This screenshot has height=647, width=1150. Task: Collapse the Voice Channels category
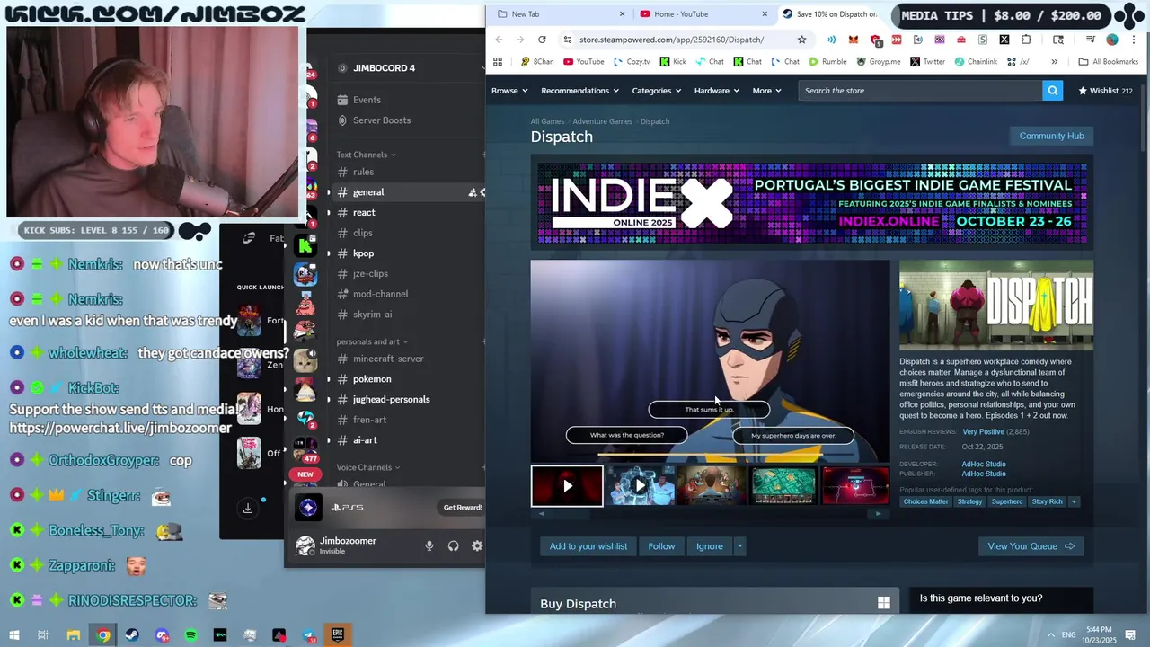[x=368, y=467]
